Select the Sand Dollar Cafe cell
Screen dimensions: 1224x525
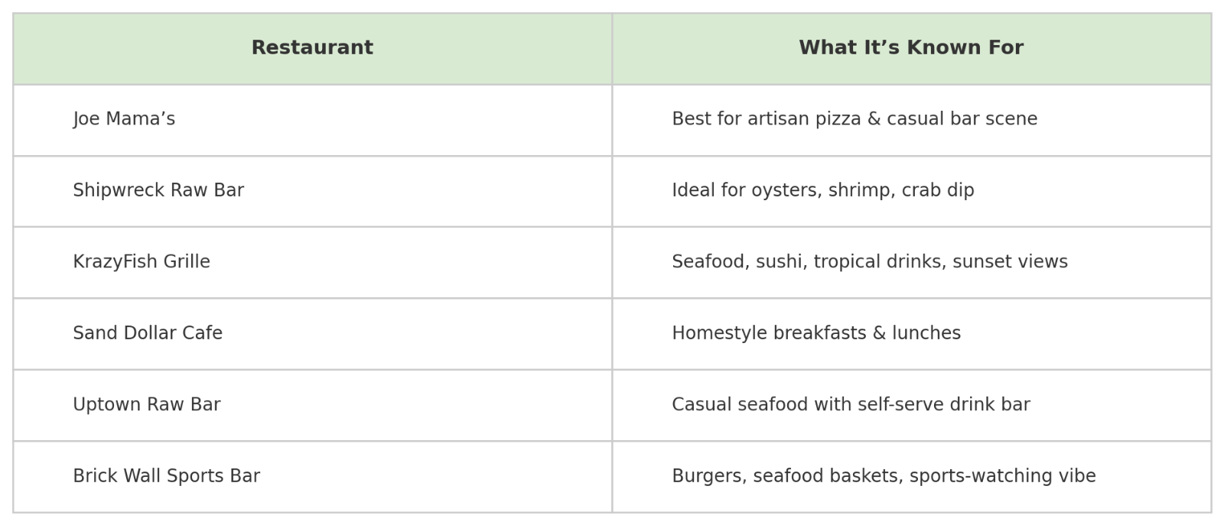click(x=148, y=333)
